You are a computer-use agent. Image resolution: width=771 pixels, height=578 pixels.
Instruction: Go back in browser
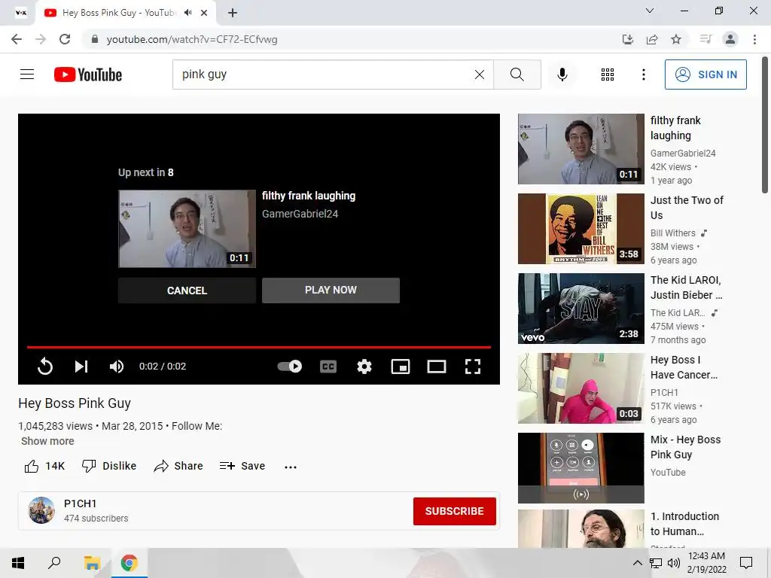tap(17, 39)
